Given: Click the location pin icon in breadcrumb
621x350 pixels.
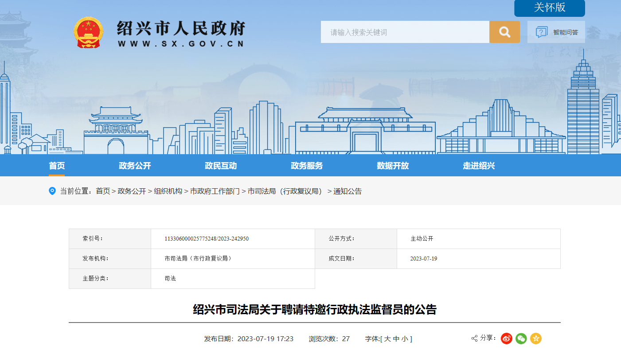Looking at the screenshot, I should coord(52,191).
